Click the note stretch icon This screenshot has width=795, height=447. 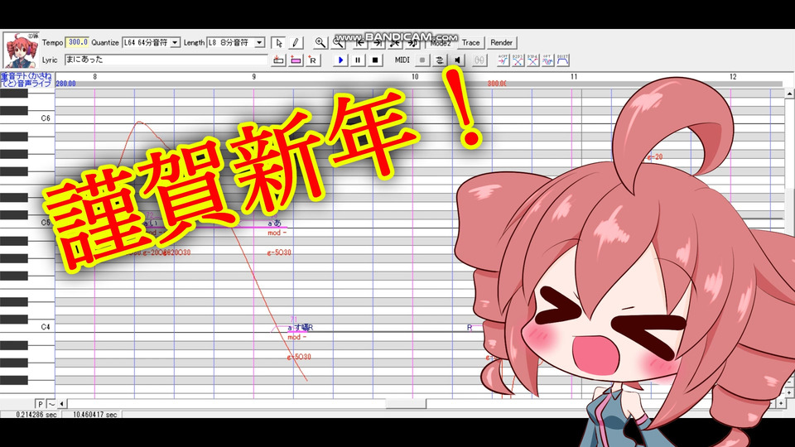point(412,43)
